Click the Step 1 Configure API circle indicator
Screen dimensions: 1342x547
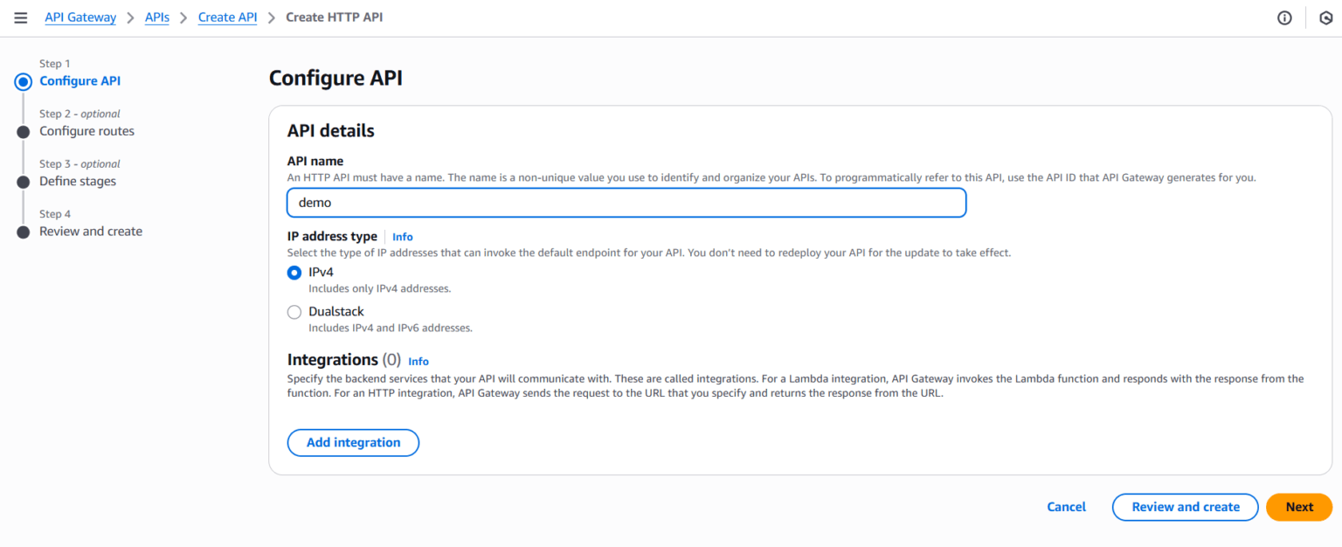click(23, 81)
